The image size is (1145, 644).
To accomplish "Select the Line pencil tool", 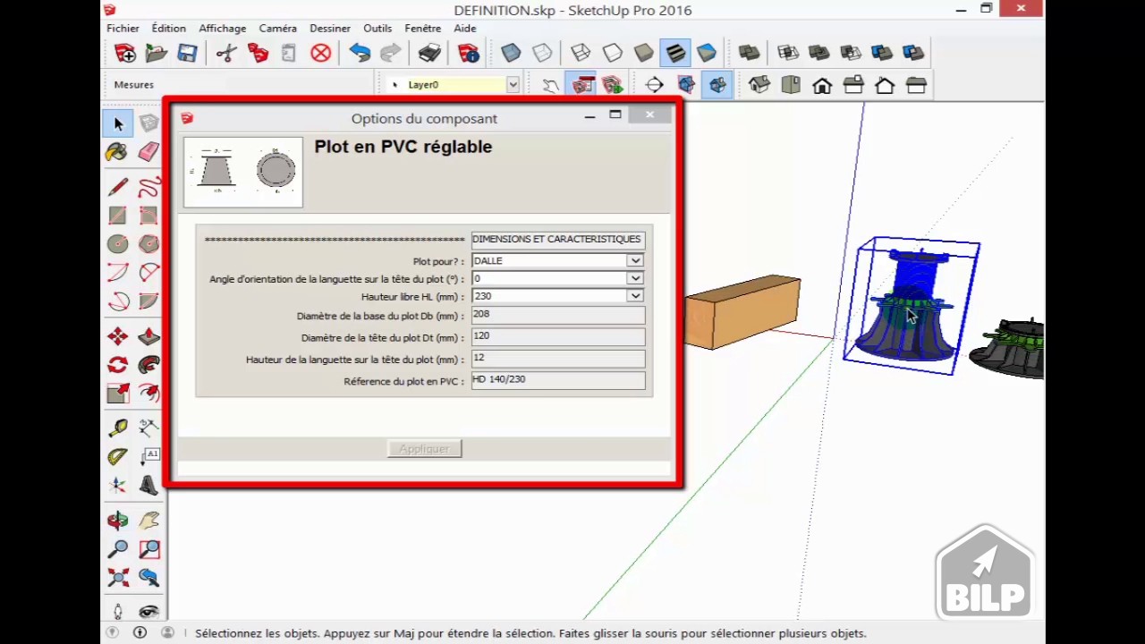I will (117, 187).
